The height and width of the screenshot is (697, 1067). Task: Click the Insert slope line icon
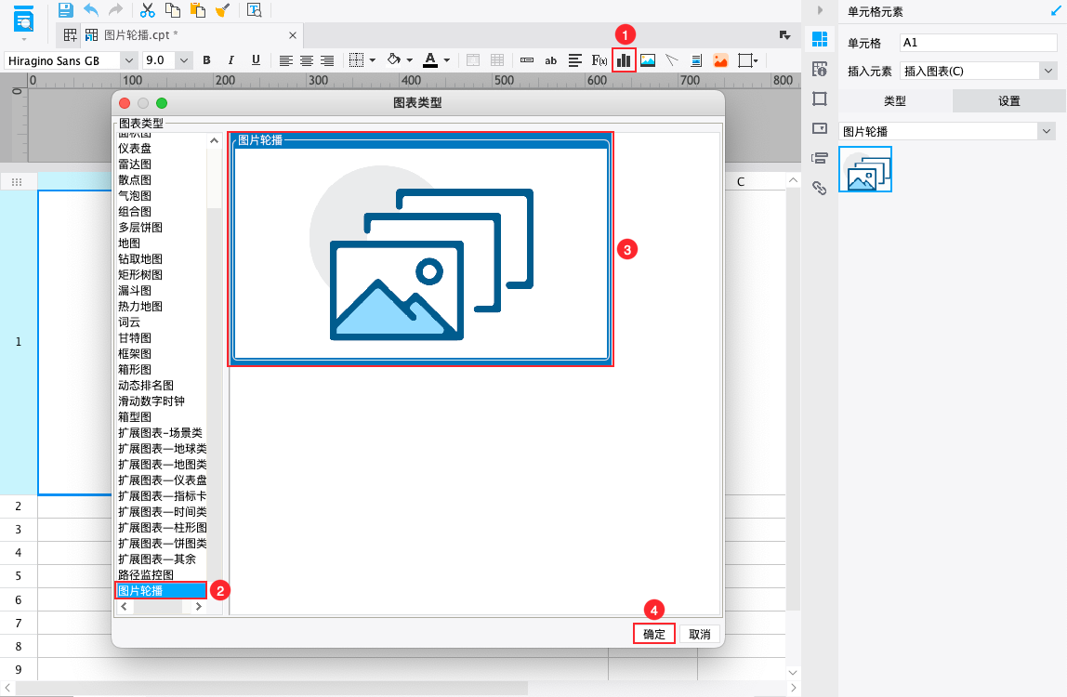coord(672,60)
